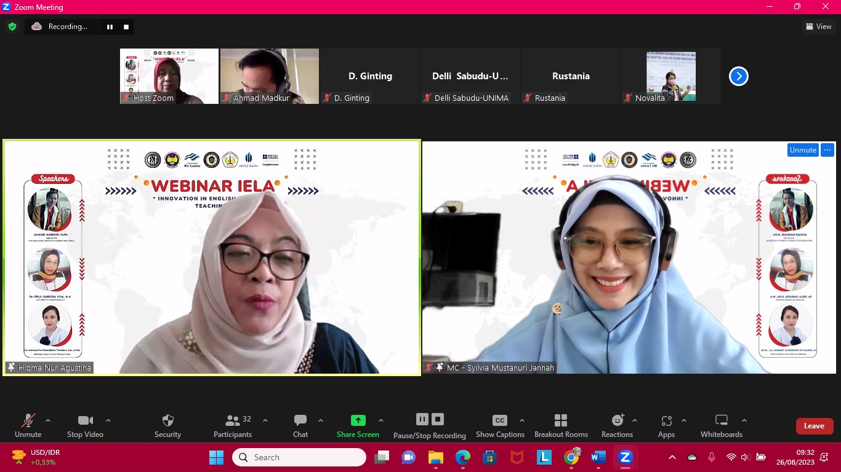The height and width of the screenshot is (472, 841).
Task: Show hidden system tray icons
Action: [672, 457]
